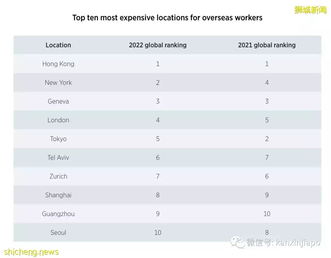Select the New York location cell

click(58, 82)
